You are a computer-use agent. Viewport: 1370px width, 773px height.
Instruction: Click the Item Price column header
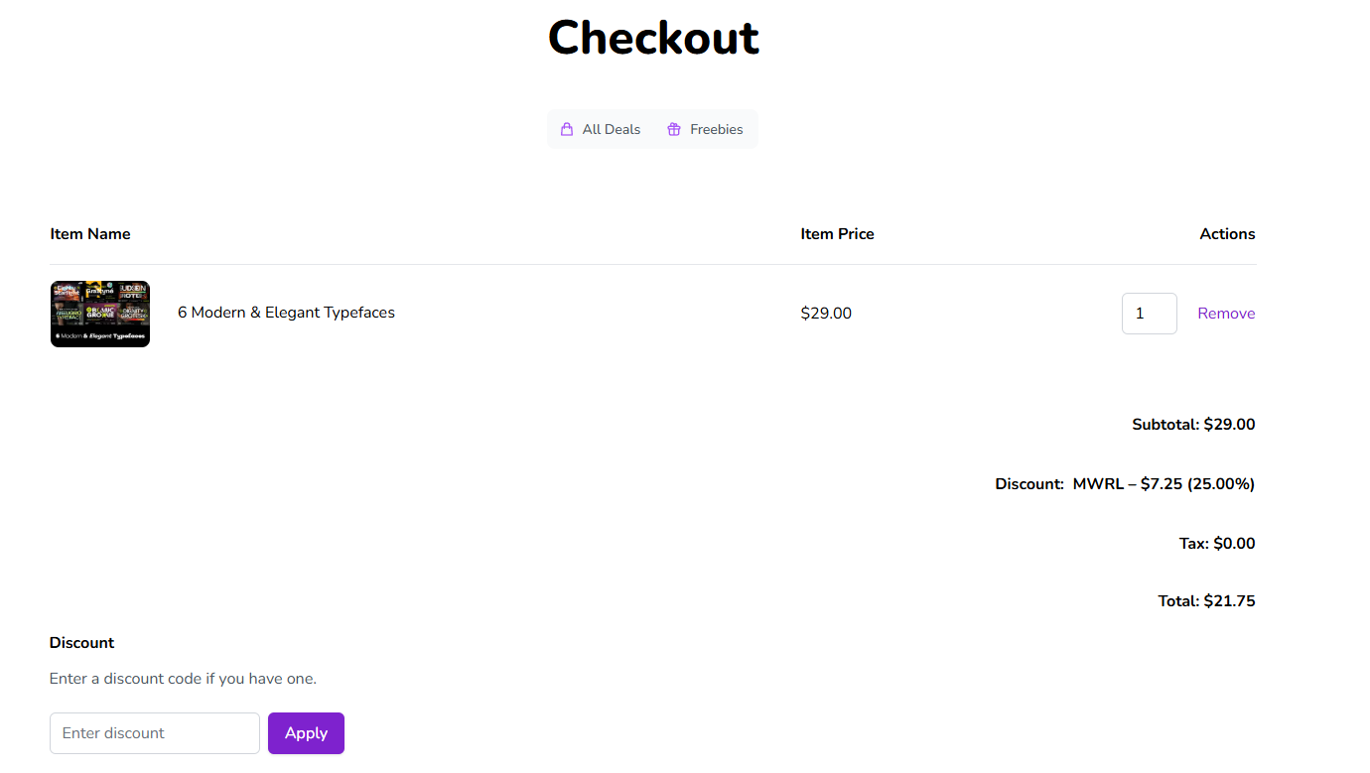point(838,234)
